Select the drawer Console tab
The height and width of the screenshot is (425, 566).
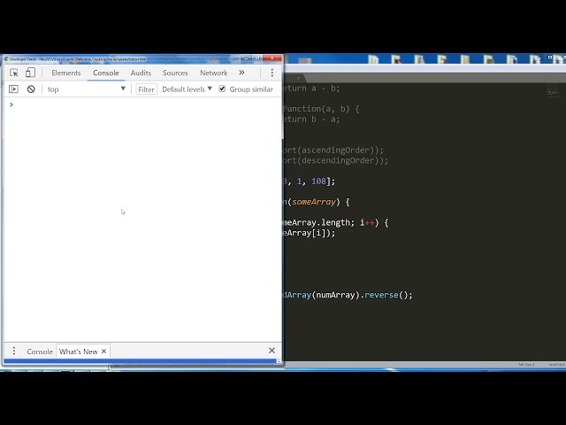click(40, 352)
